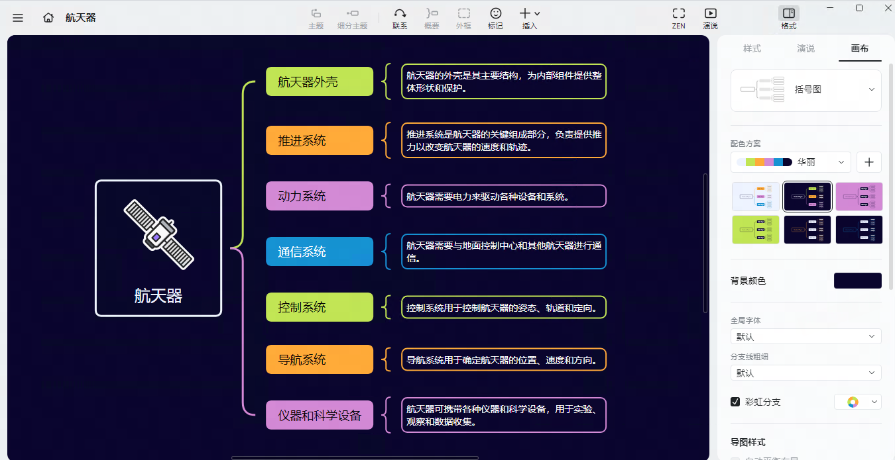Select the 动力系统 topic
The image size is (895, 460).
point(320,196)
